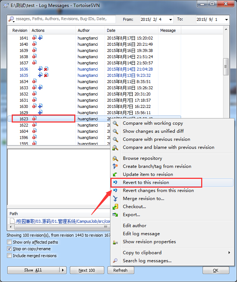237x282 pixels.
Task: Click the OK button
Action: [x=215, y=270]
